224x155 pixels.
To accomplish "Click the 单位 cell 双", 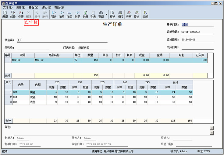I will [x=78, y=60].
